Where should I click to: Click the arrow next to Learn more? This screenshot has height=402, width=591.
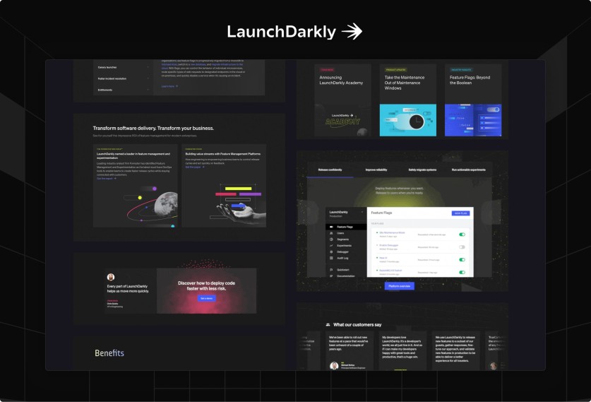(x=177, y=86)
